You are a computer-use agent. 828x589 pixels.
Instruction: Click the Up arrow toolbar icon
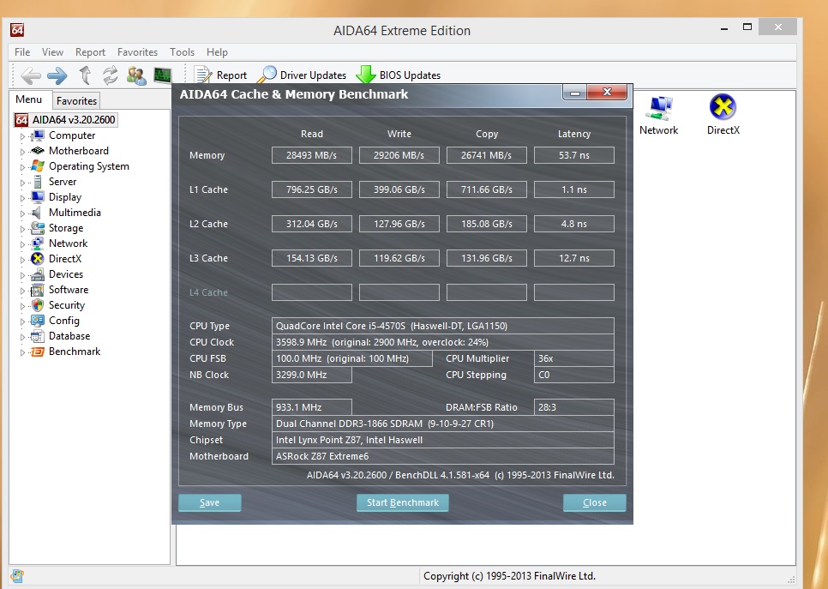click(x=85, y=75)
